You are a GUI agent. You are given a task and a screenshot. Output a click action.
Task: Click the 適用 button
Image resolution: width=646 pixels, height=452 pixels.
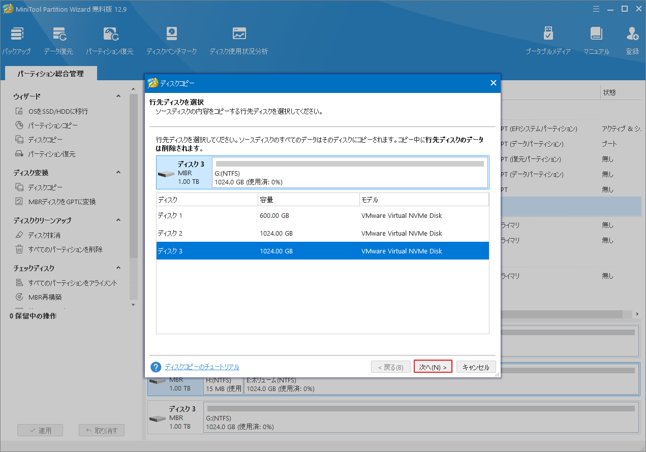(41, 430)
